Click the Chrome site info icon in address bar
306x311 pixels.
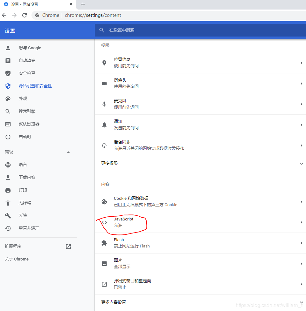(x=37, y=15)
